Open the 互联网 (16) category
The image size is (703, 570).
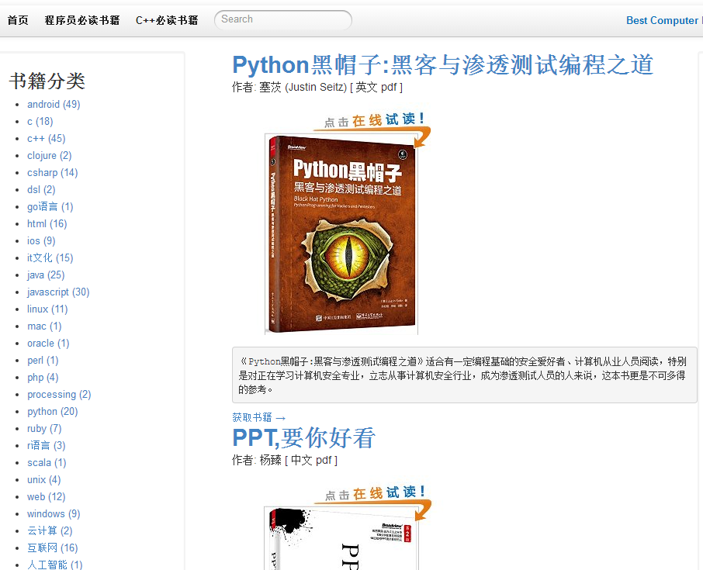click(53, 548)
